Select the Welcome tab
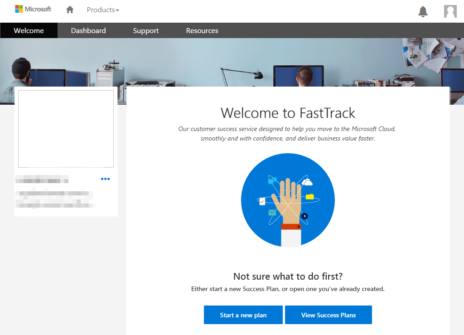Viewport: 464px width, 335px height. point(29,30)
